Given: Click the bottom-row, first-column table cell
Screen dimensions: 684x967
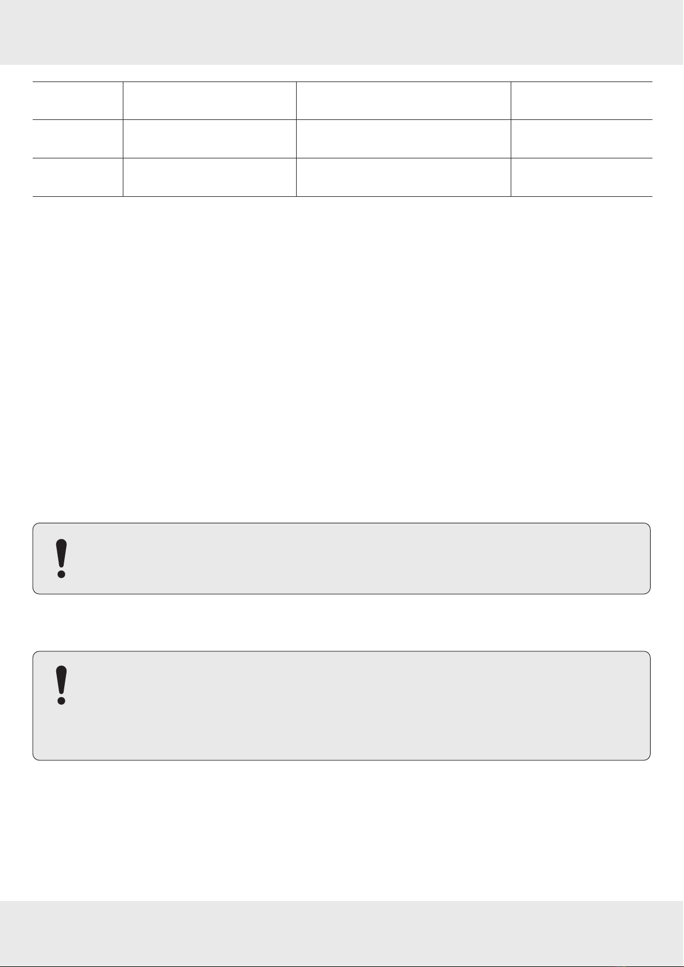Looking at the screenshot, I should (78, 177).
